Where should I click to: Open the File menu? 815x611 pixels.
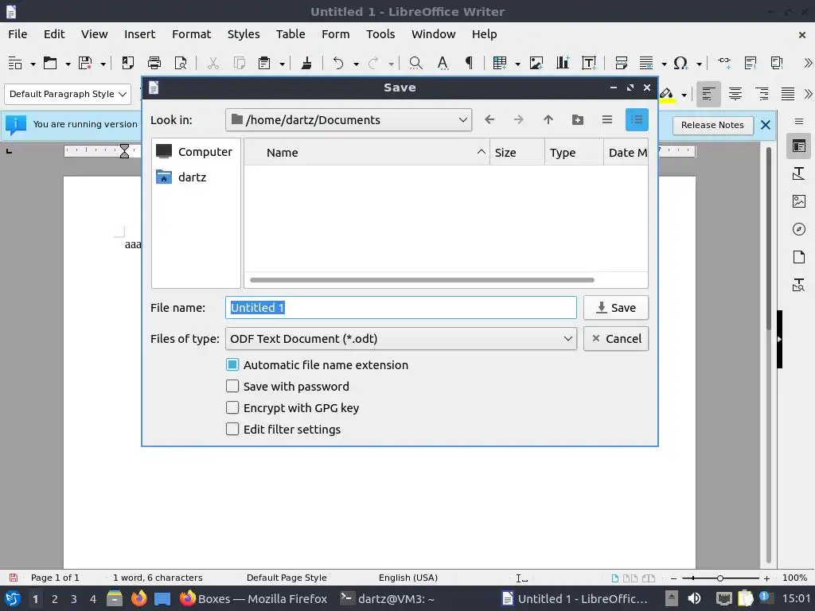[x=18, y=34]
